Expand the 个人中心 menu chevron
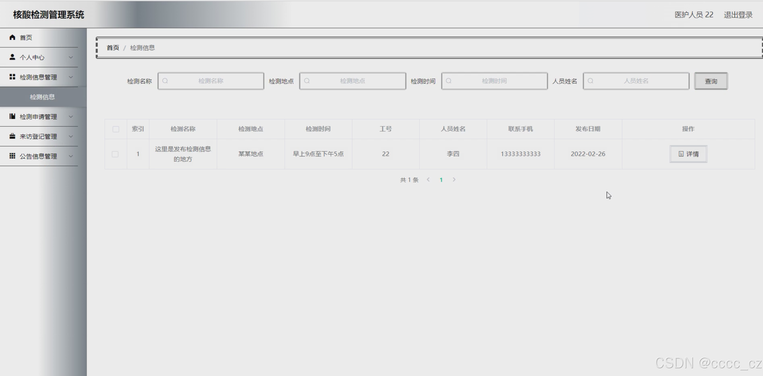 tap(71, 57)
